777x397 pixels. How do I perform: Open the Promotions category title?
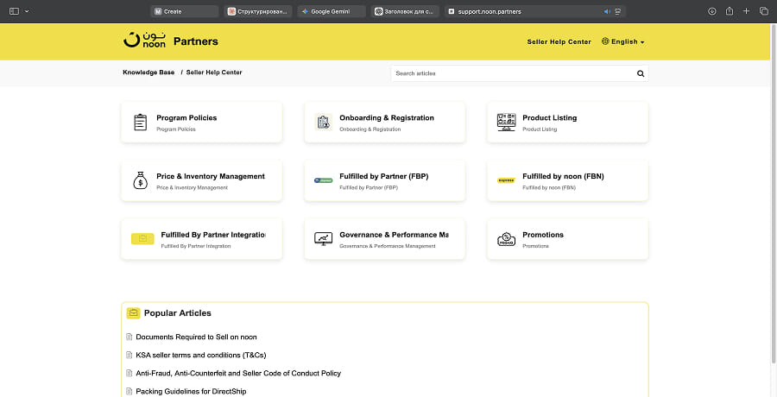pos(543,235)
